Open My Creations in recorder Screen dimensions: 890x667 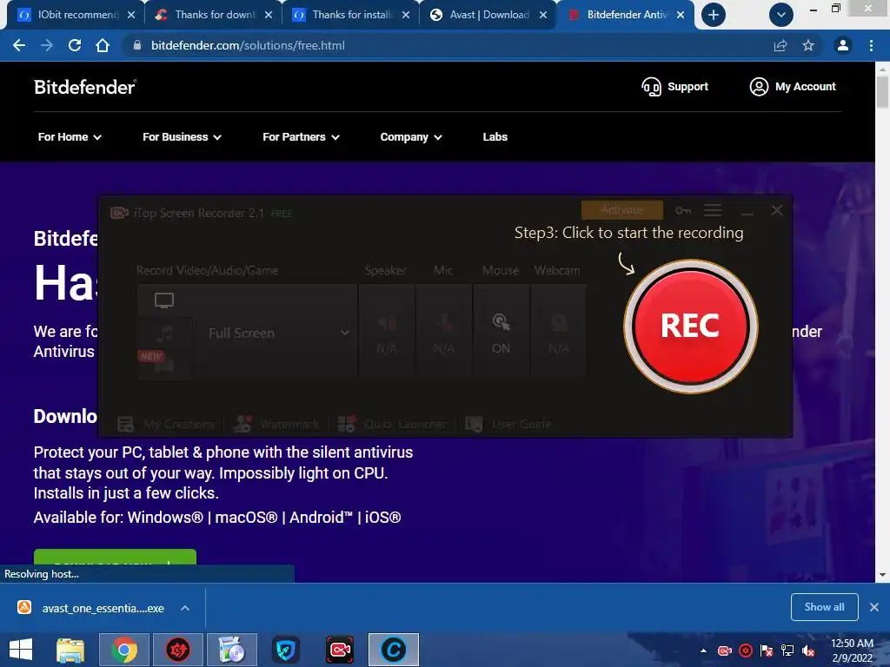pyautogui.click(x=166, y=424)
